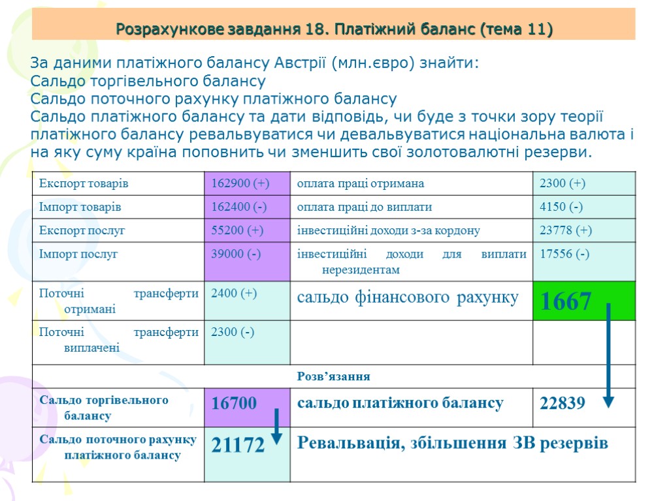This screenshot has width=669, height=501.
Task: Select the green cell value '1667'
Action: click(566, 301)
